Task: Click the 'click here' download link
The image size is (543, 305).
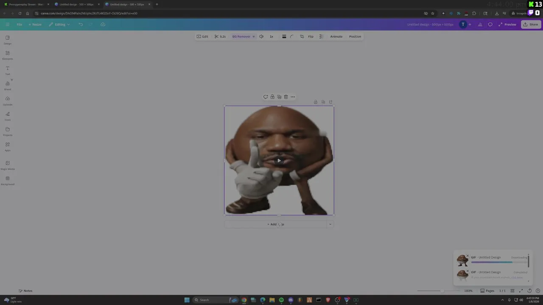Action: pos(517,277)
